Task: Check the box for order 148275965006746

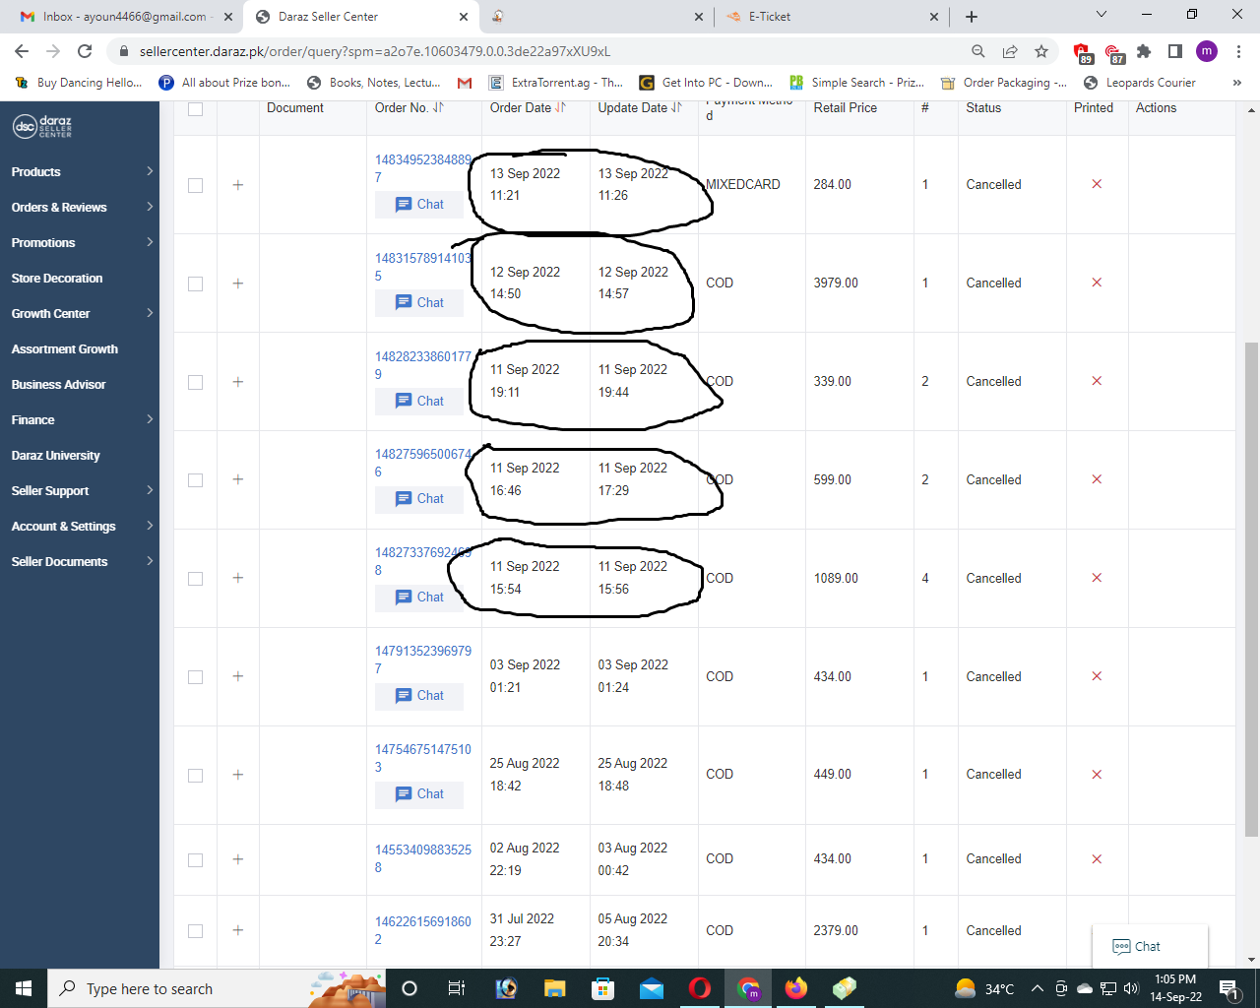Action: coord(195,480)
